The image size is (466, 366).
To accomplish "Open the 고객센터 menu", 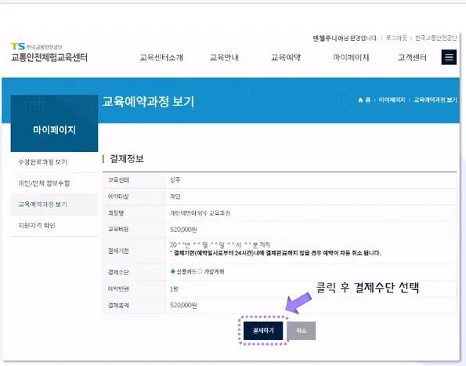I will pyautogui.click(x=412, y=57).
